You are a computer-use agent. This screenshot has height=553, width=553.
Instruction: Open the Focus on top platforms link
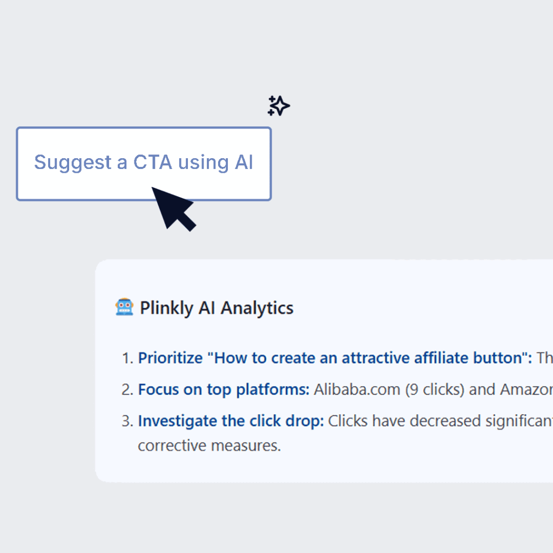pyautogui.click(x=224, y=389)
